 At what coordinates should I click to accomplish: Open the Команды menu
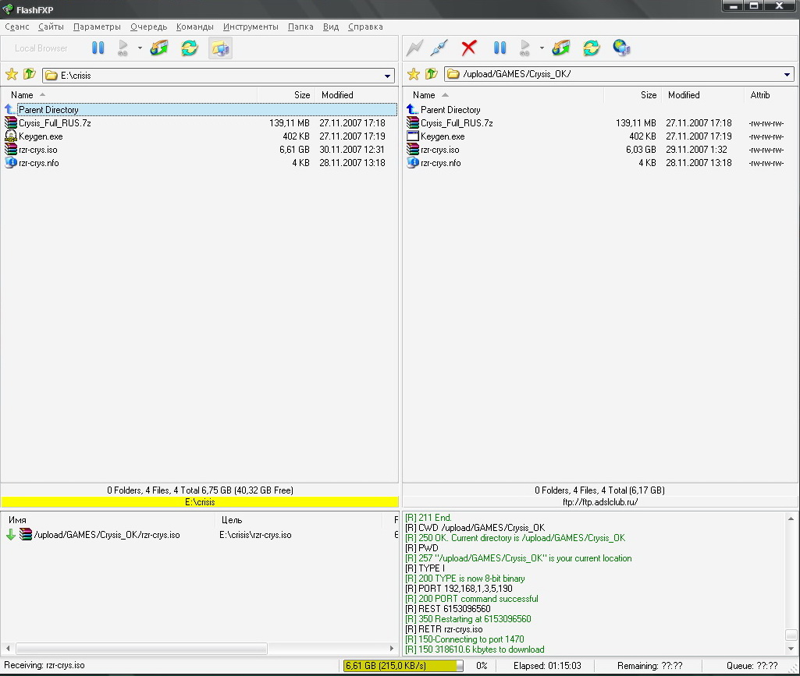(195, 27)
